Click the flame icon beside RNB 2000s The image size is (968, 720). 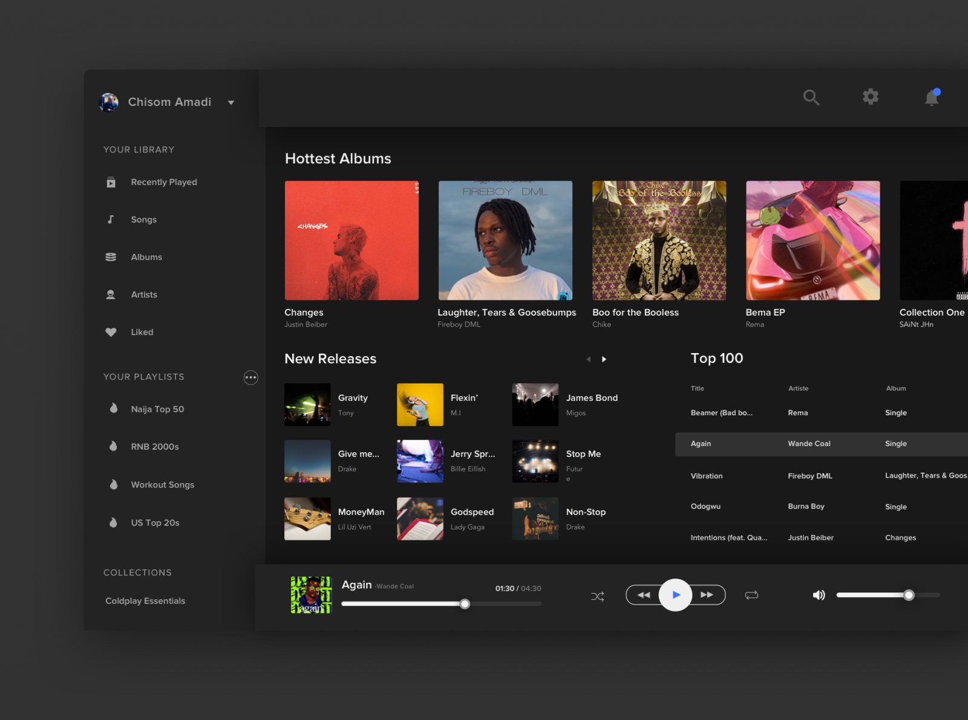tap(113, 446)
